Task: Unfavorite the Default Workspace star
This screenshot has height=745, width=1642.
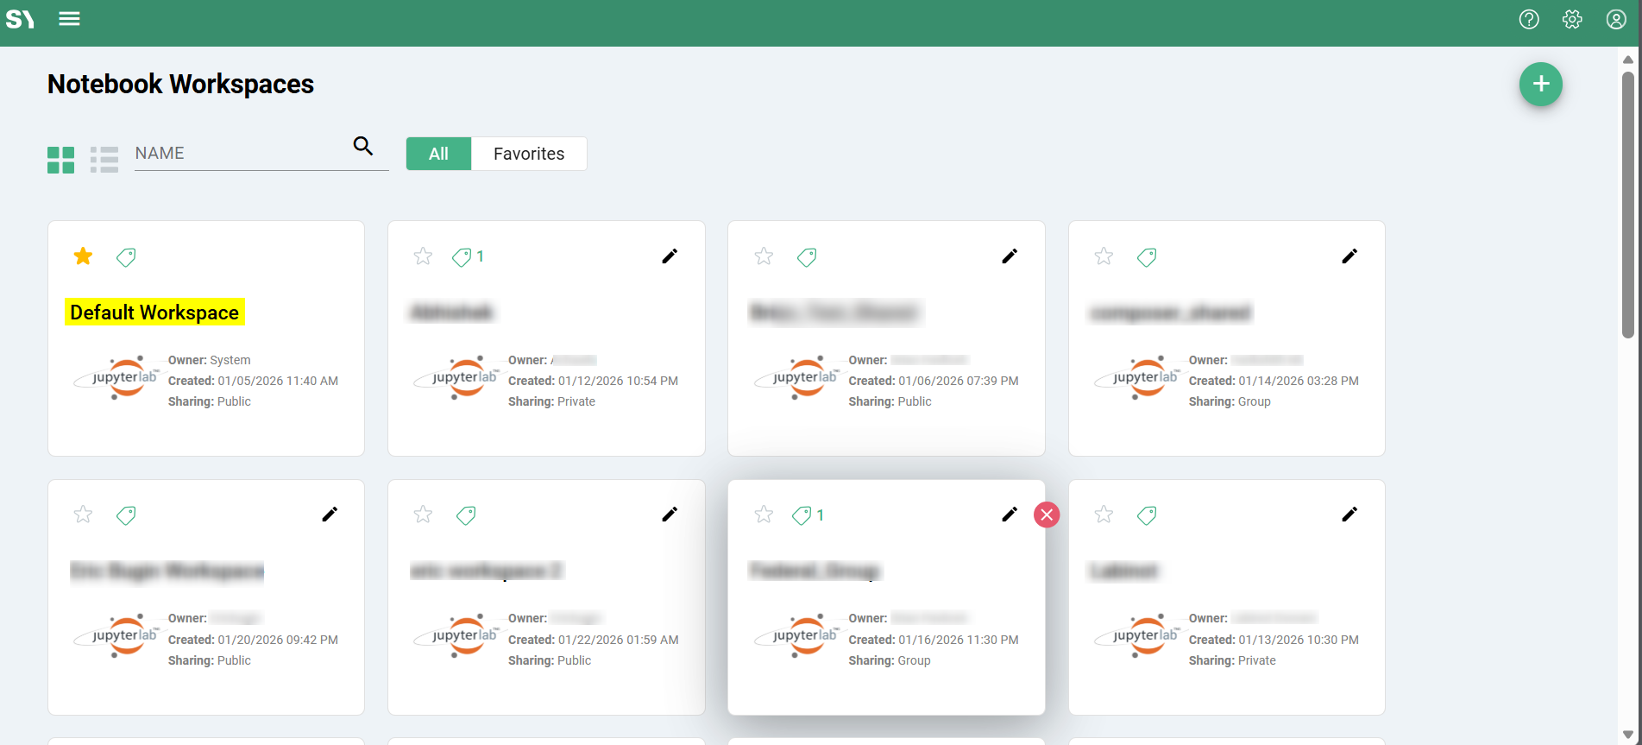Action: (83, 256)
